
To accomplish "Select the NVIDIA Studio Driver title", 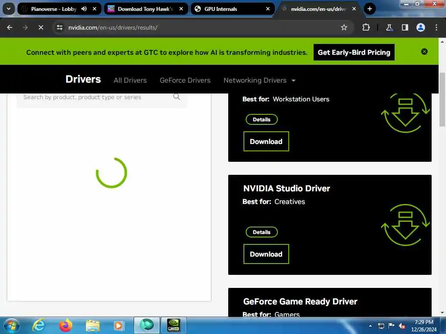I will [x=287, y=188].
